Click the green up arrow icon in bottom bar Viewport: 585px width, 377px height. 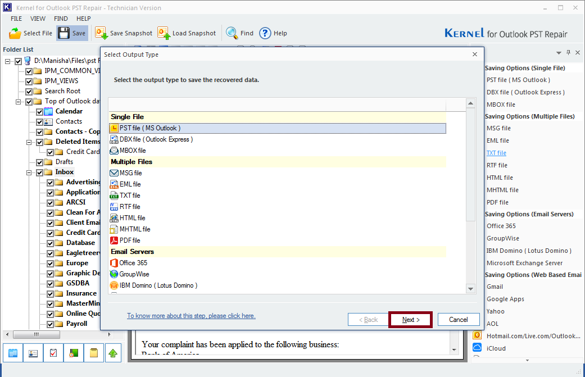(113, 353)
